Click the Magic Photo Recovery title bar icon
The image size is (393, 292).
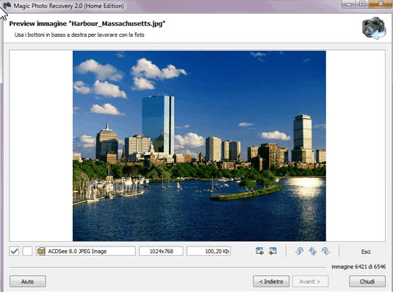[x=7, y=6]
